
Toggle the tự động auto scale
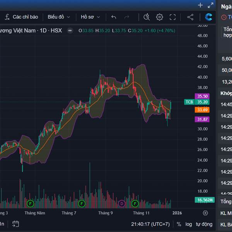204,224
